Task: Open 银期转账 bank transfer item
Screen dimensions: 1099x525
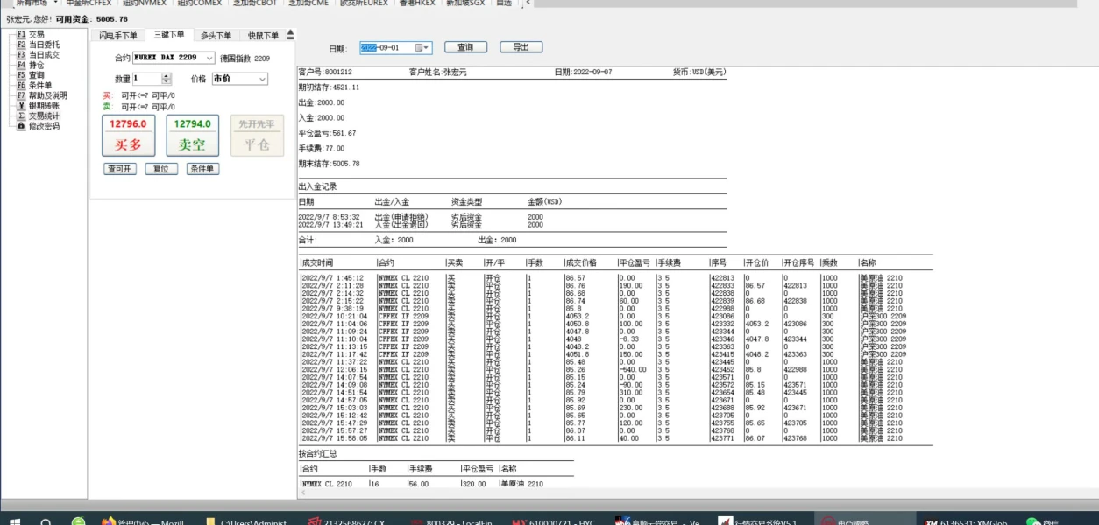Action: 43,106
